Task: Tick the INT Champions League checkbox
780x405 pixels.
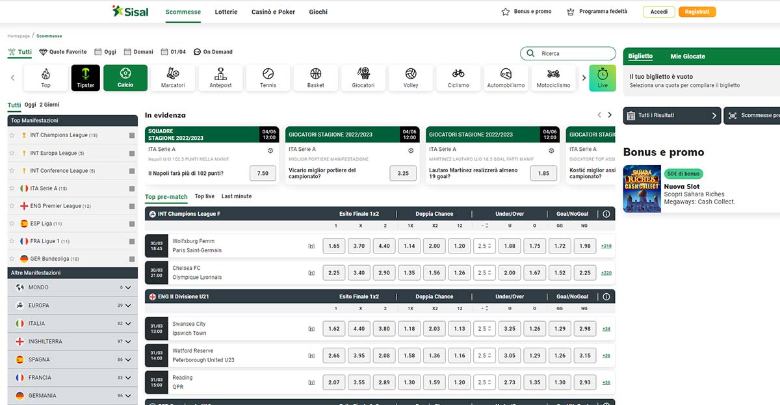Action: (132, 136)
